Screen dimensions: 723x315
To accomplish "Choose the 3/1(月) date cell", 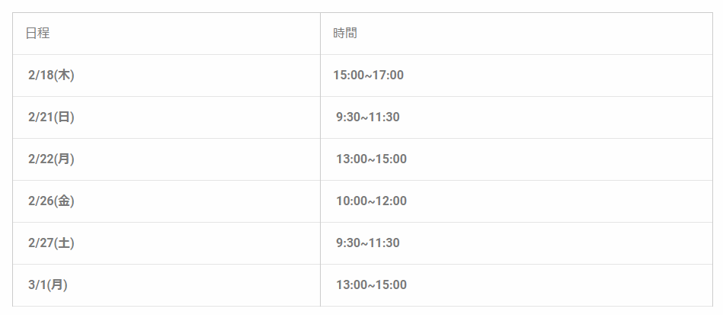I will (48, 285).
